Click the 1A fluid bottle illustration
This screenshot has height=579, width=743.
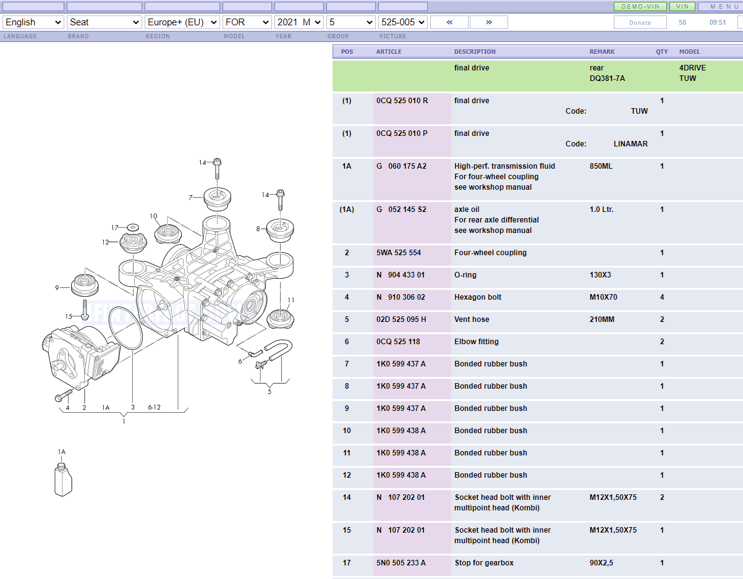pyautogui.click(x=61, y=479)
